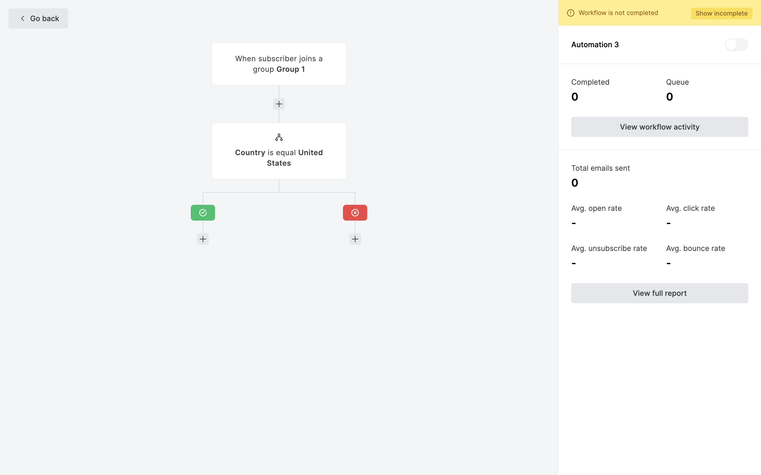
Task: Enable the Automation 3 toggle switch
Action: pyautogui.click(x=736, y=45)
